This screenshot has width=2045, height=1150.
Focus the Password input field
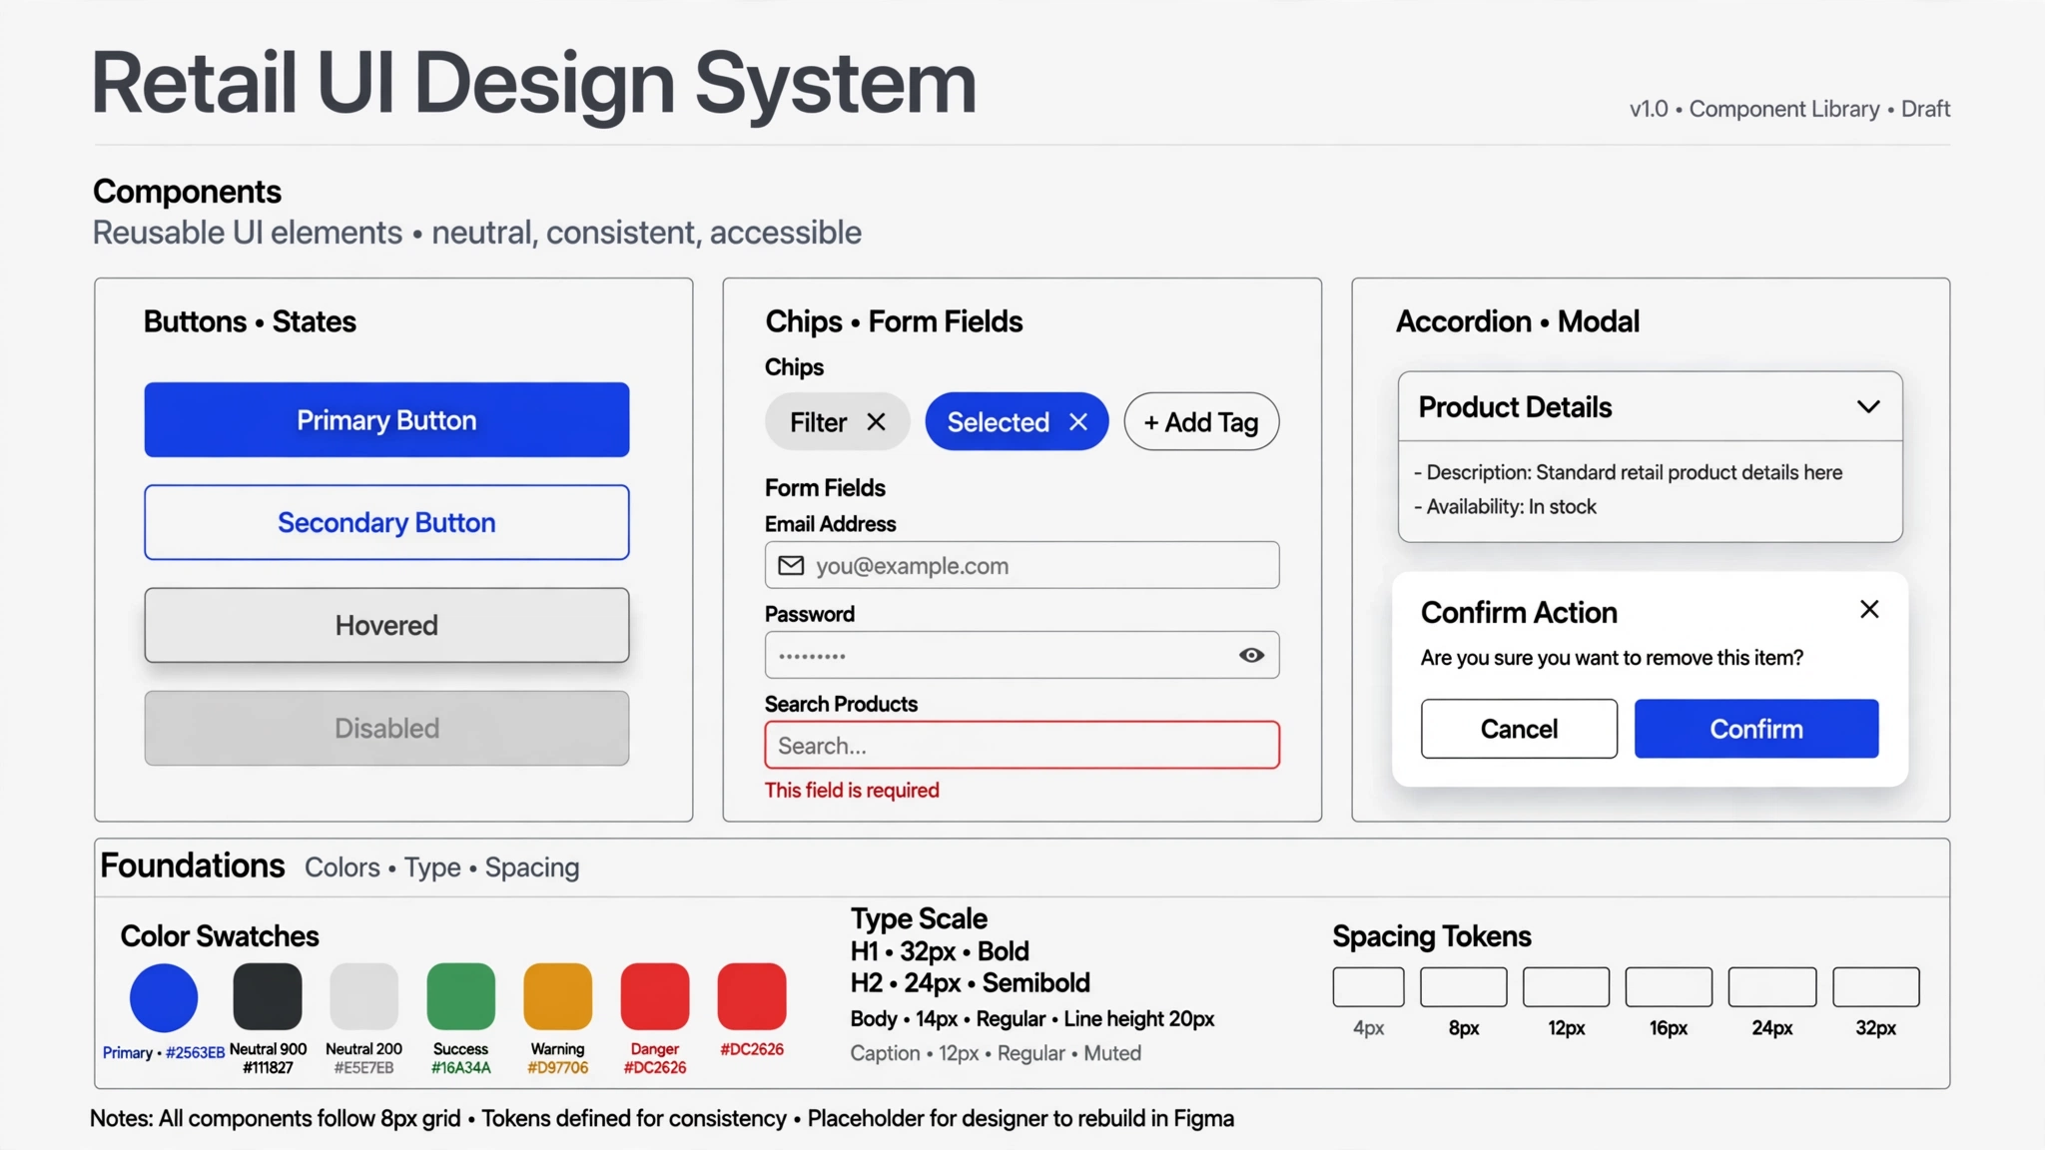(x=1022, y=655)
